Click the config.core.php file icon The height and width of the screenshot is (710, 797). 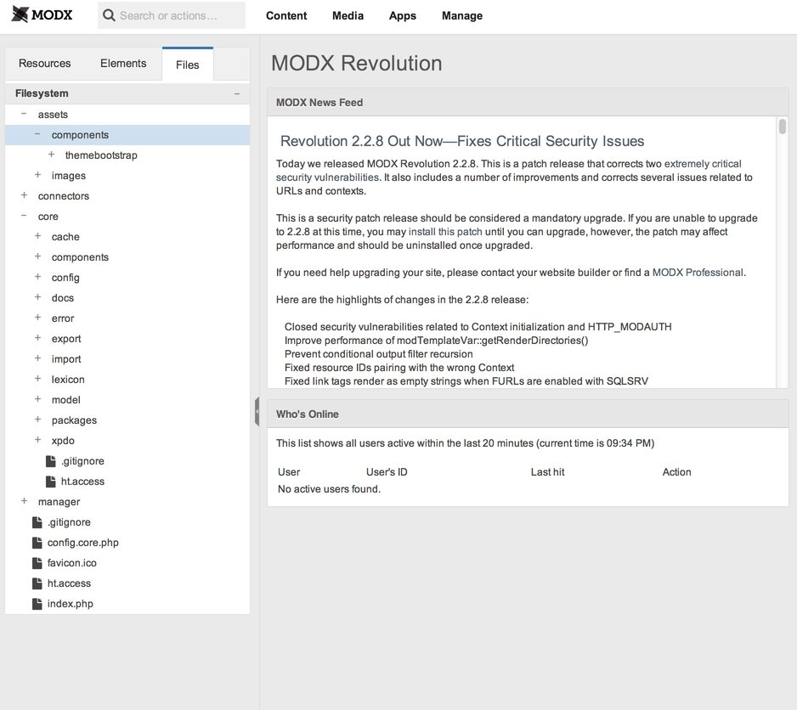[x=37, y=543]
